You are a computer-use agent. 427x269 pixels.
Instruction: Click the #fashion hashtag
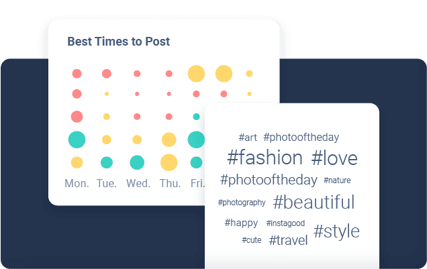[265, 158]
